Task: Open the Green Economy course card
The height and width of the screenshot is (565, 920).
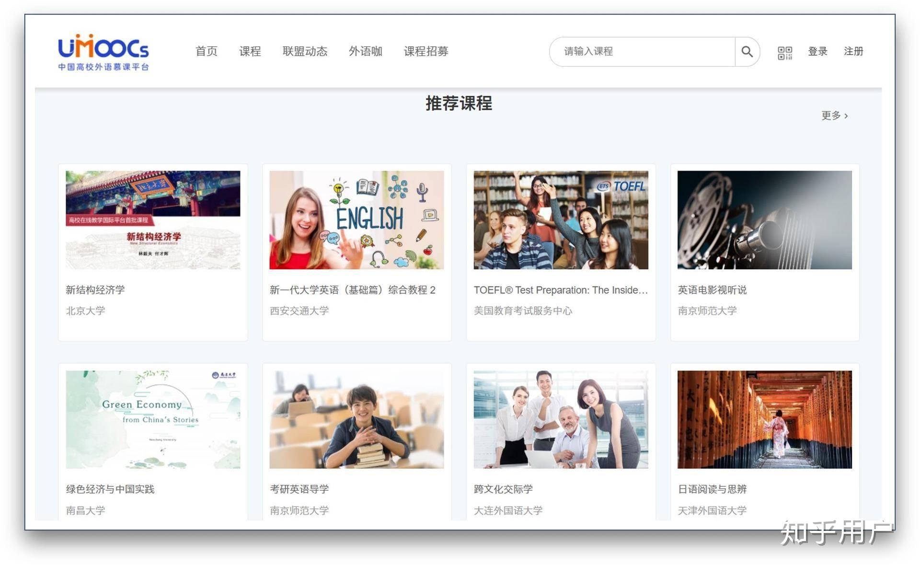Action: [x=153, y=419]
